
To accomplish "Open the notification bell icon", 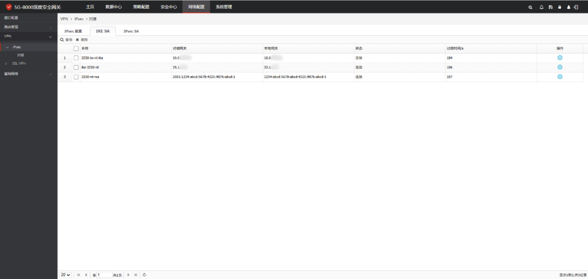I will click(x=541, y=7).
